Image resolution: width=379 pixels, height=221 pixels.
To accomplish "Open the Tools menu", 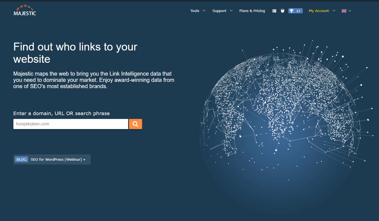I will point(195,11).
